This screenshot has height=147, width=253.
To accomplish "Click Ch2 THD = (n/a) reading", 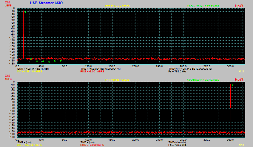I will (x=87, y=142).
